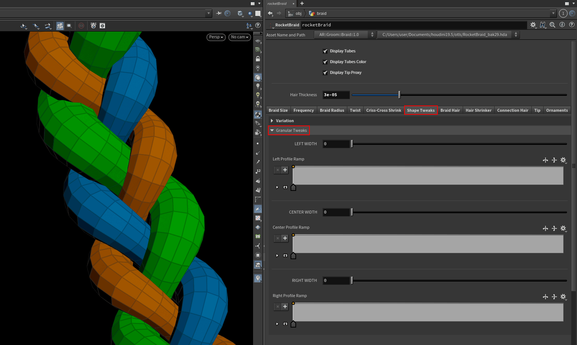The image size is (577, 345).
Task: Click the first cross icon of Center Profile Ramp
Action: pos(545,228)
